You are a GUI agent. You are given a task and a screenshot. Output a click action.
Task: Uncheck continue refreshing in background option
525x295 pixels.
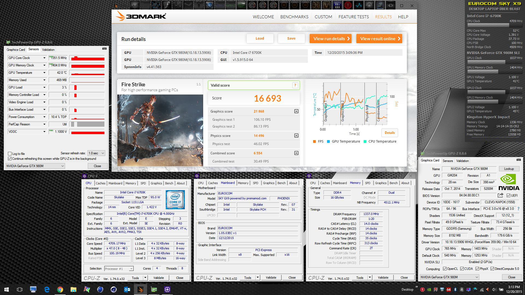click(x=10, y=159)
